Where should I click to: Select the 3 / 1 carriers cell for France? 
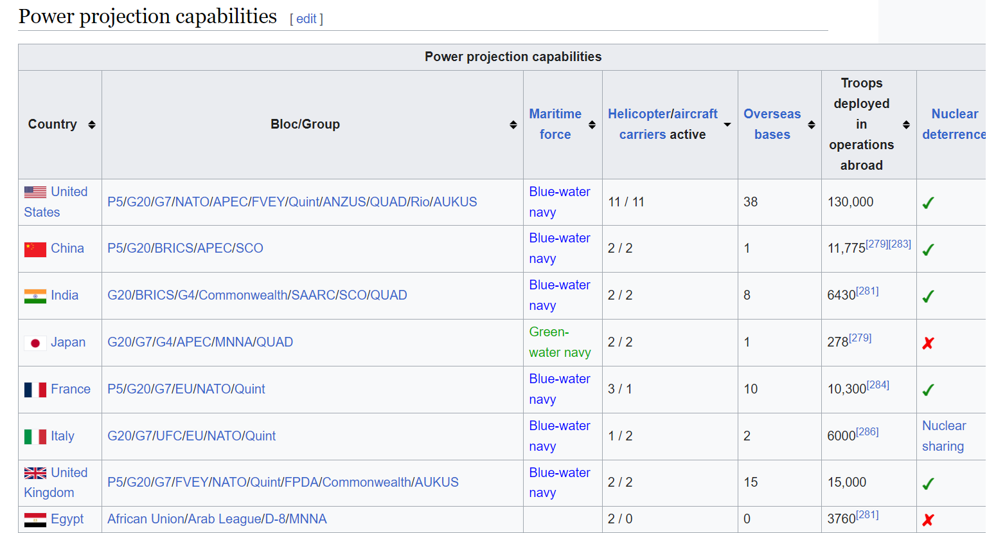[x=670, y=390]
